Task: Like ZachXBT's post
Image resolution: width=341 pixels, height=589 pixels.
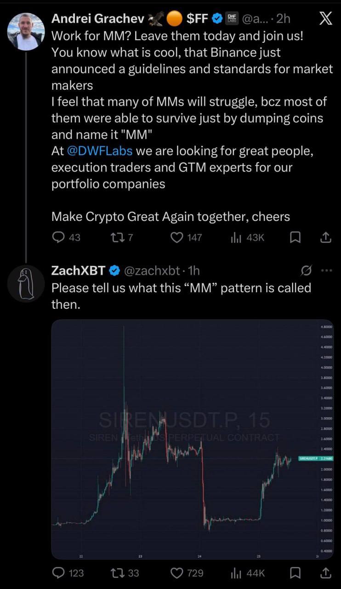Action: pyautogui.click(x=176, y=573)
